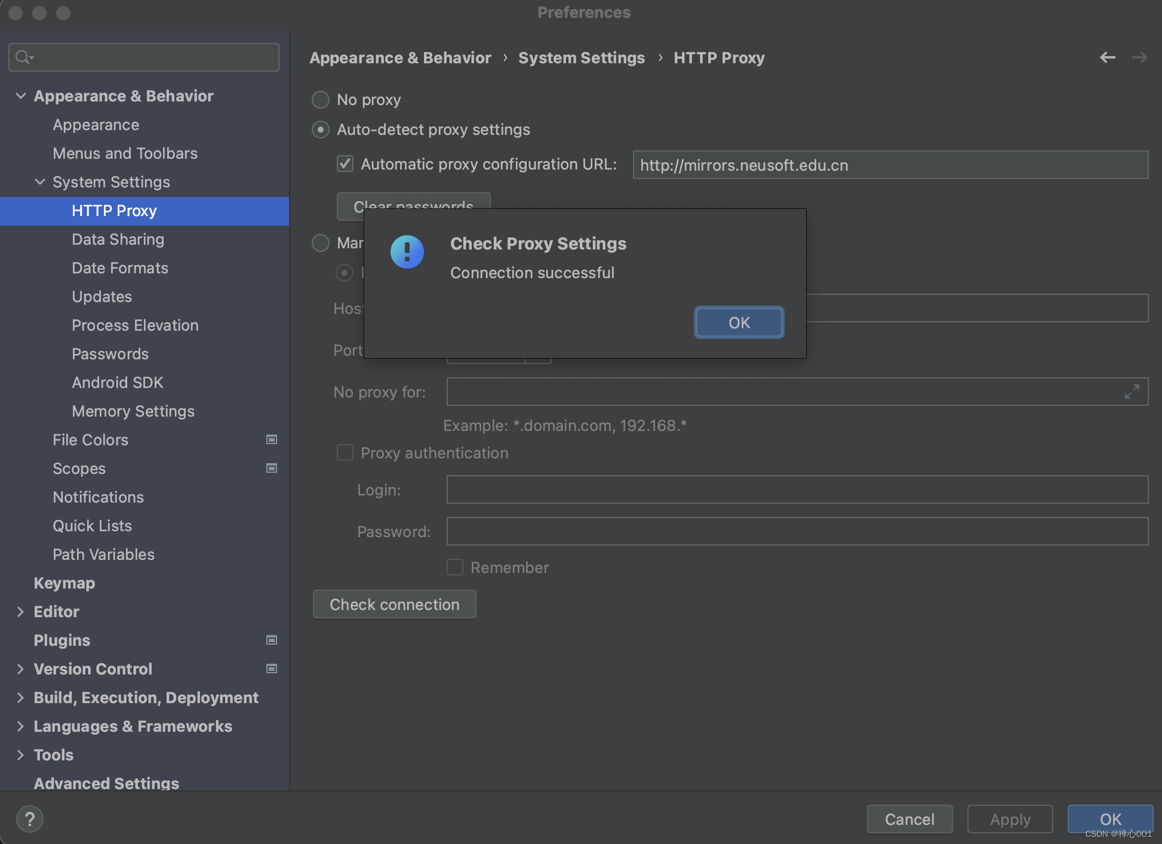Click the project-level icon beside Scopes
This screenshot has width=1162, height=844.
[272, 469]
